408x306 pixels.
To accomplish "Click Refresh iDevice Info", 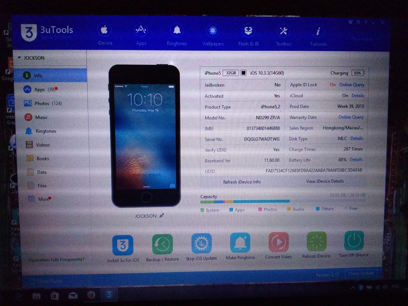I will coord(242,182).
